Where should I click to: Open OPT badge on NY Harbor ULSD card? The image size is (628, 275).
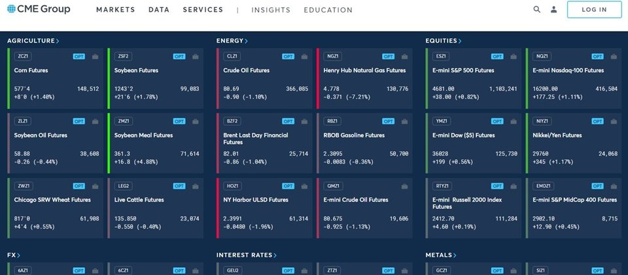(288, 186)
